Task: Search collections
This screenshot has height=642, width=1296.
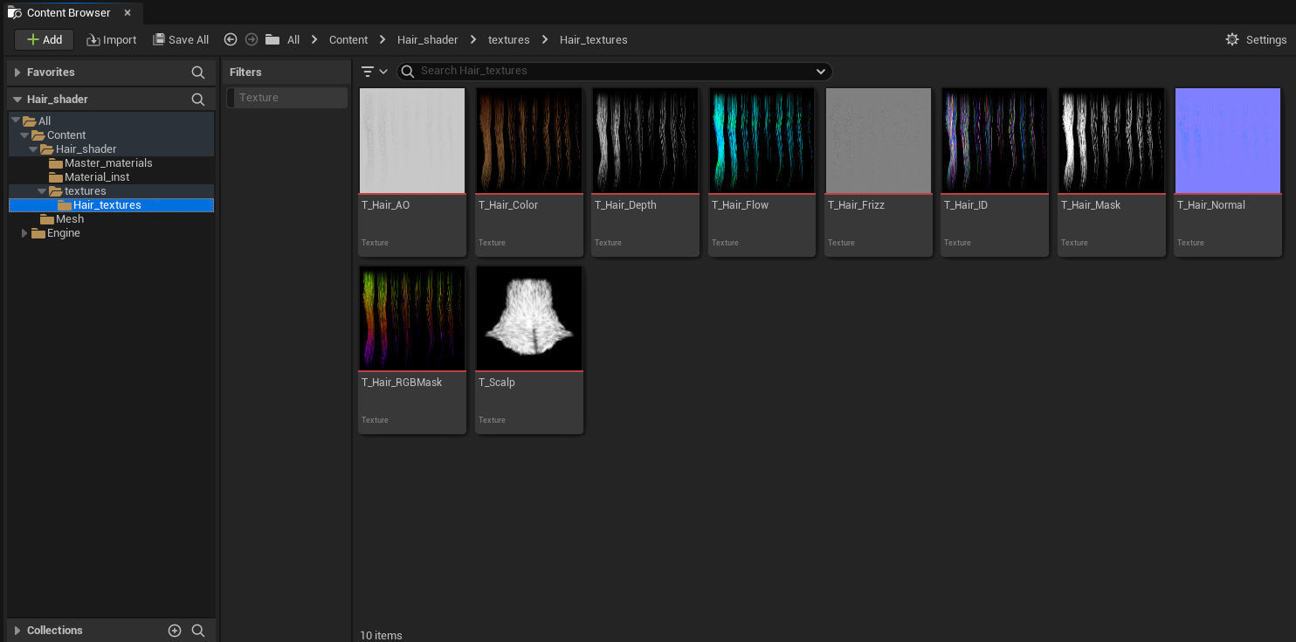Action: tap(198, 631)
